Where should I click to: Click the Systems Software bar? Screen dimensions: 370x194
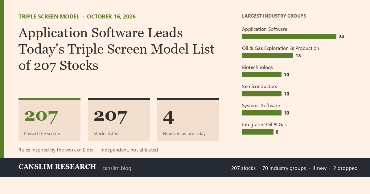[x=262, y=113]
